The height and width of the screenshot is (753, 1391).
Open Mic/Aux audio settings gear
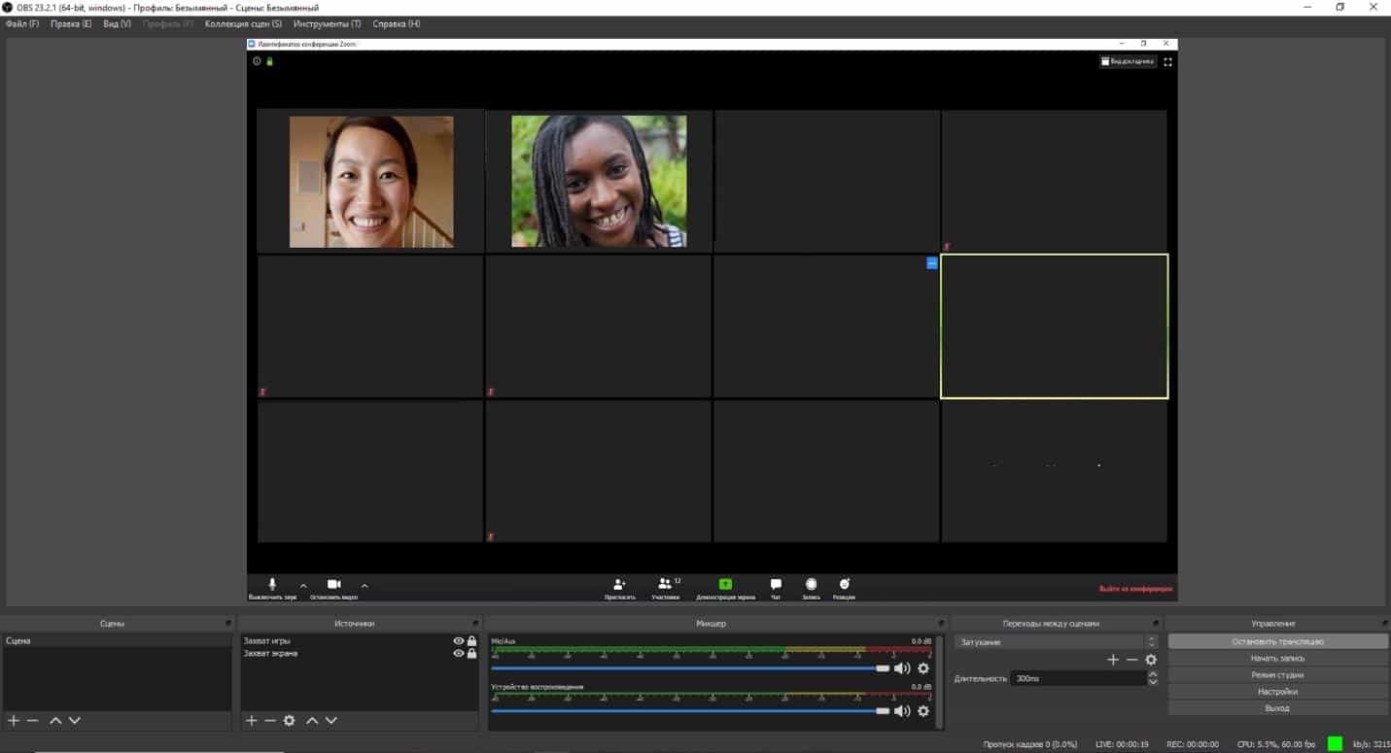[x=922, y=667]
